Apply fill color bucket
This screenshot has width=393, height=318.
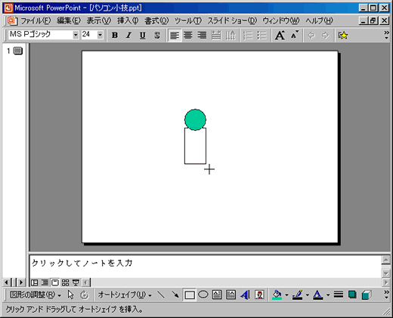coord(277,295)
